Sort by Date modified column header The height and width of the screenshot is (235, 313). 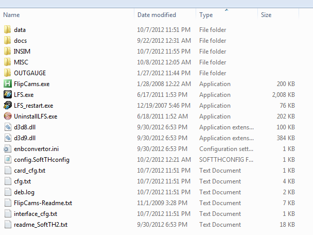156,15
